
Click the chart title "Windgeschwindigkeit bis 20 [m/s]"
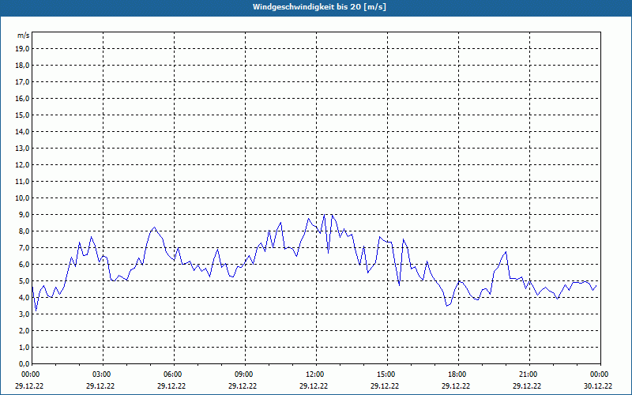(319, 7)
